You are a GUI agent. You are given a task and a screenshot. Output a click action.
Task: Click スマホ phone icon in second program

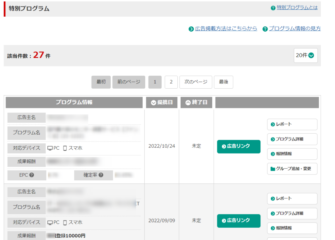[x=65, y=222]
